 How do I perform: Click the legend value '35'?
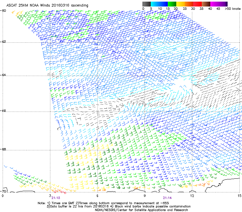[x=201, y=9]
